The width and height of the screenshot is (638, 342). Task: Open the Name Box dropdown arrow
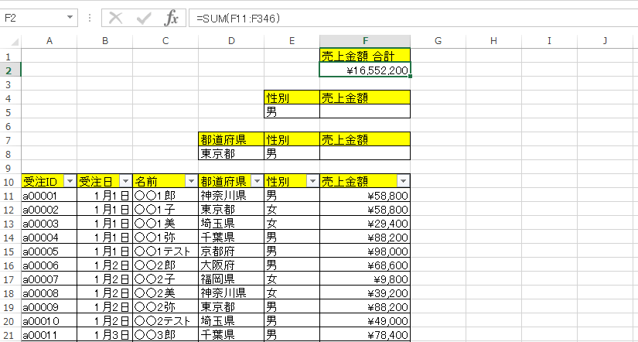pos(70,18)
